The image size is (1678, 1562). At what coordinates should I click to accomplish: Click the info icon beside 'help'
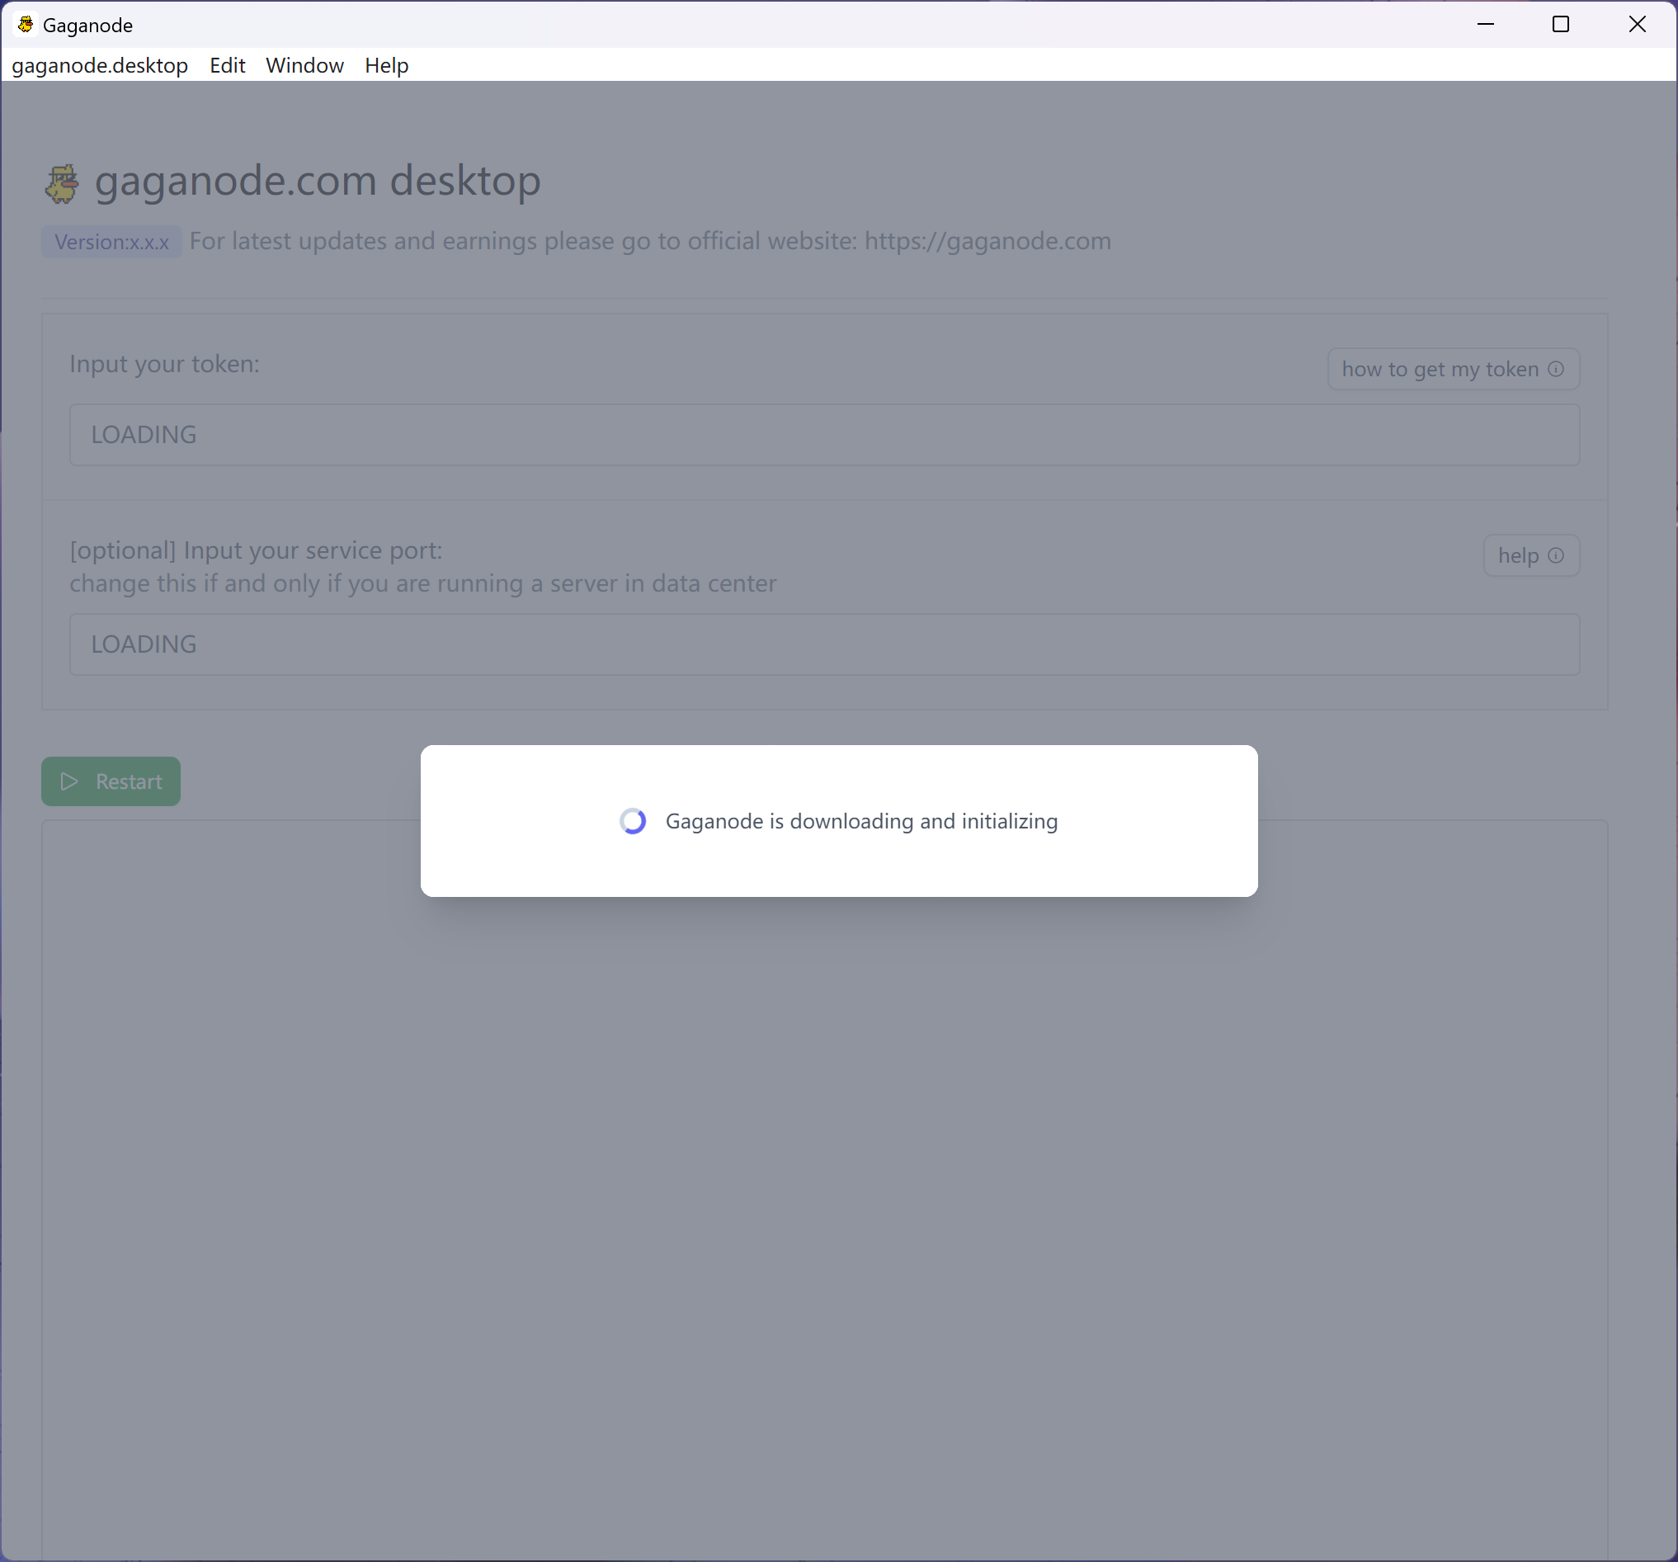coord(1556,555)
